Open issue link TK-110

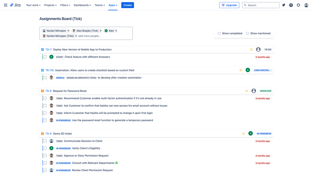coord(50,70)
